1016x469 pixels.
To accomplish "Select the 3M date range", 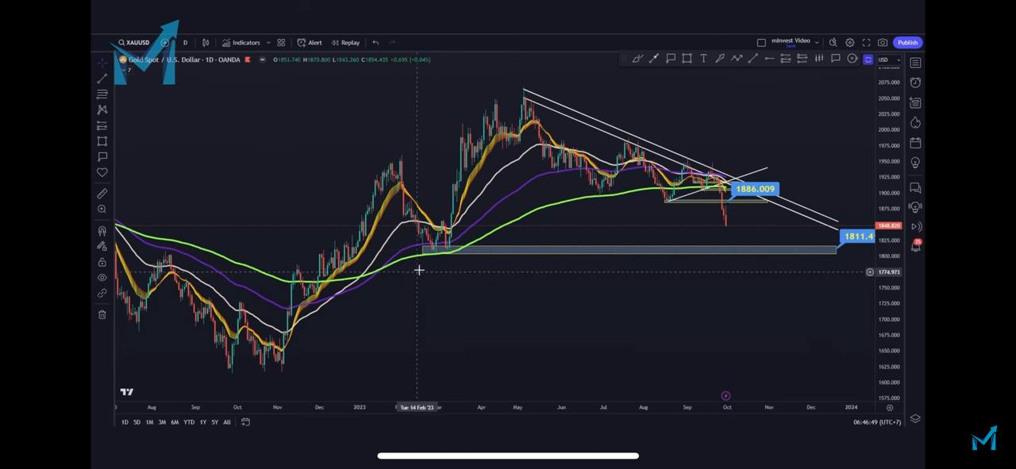I will (162, 422).
